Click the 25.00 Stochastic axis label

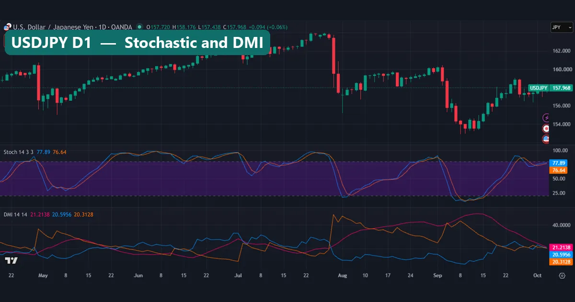pos(559,193)
